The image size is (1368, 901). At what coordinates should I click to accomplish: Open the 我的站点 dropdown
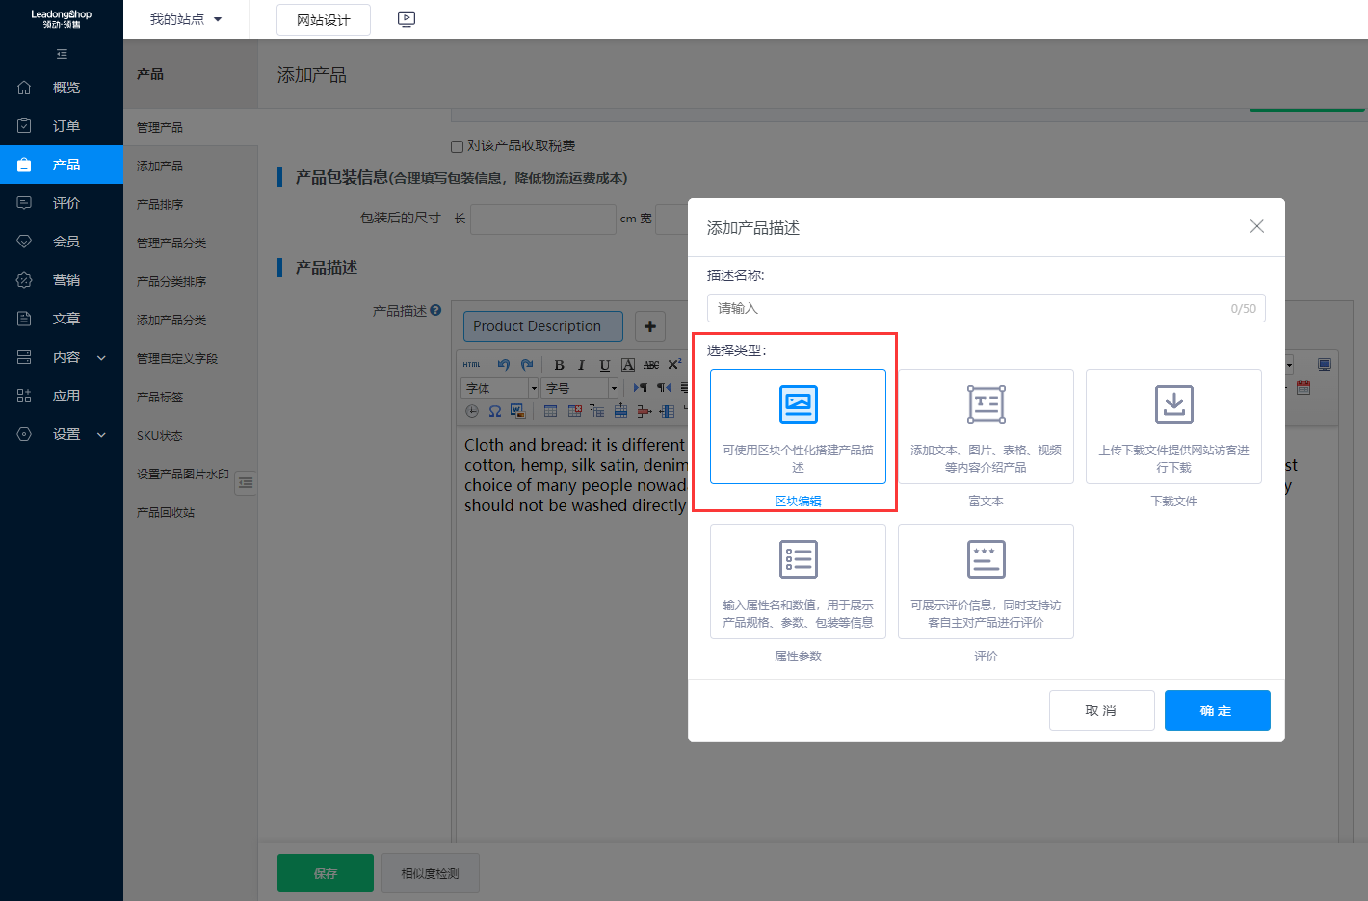[x=186, y=19]
